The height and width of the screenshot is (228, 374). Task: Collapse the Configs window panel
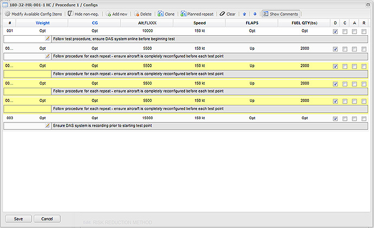point(368,5)
